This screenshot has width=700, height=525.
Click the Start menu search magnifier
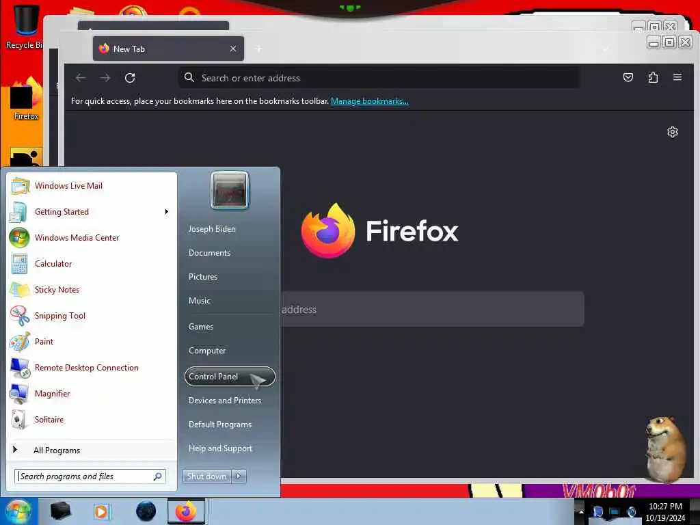(x=157, y=476)
